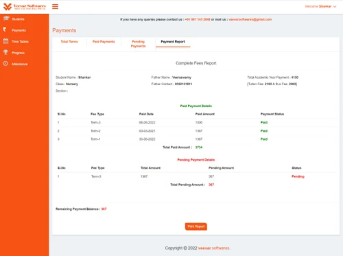The image size is (343, 256).
Task: Click the student name Shankar
Action: click(84, 78)
